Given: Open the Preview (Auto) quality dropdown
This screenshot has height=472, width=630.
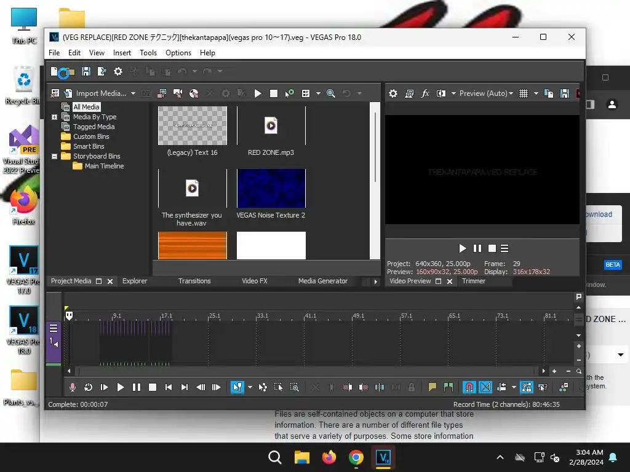Looking at the screenshot, I should coord(486,93).
